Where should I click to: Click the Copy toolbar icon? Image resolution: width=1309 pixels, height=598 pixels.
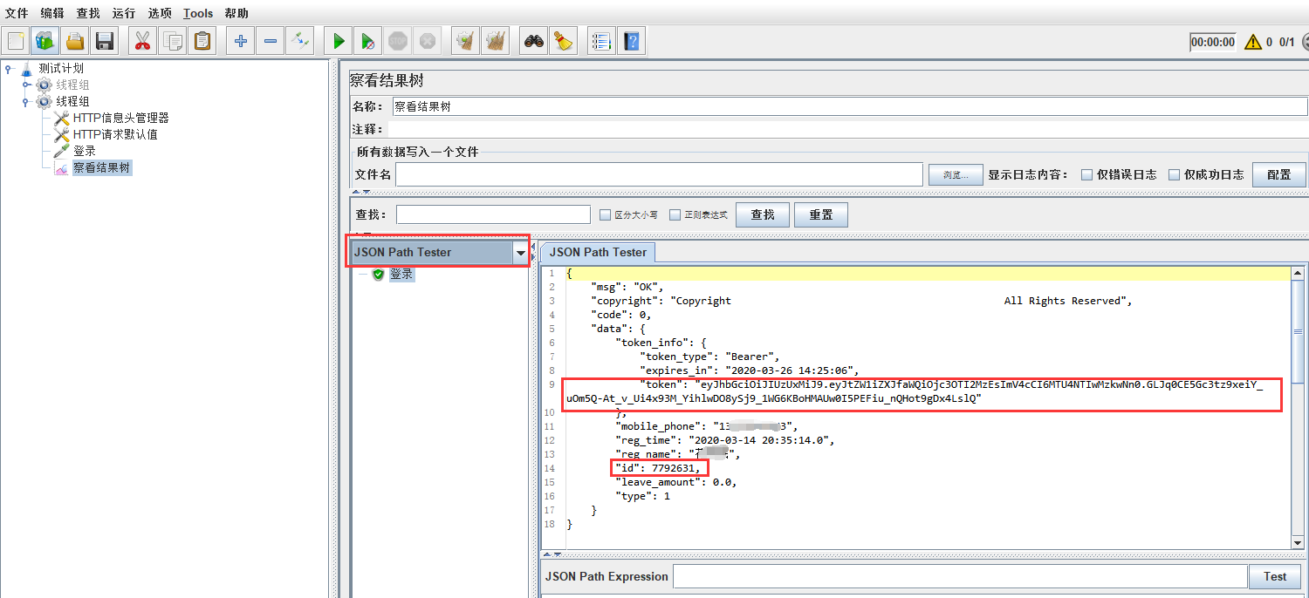[173, 41]
